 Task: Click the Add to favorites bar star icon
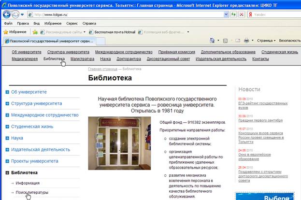point(35,32)
